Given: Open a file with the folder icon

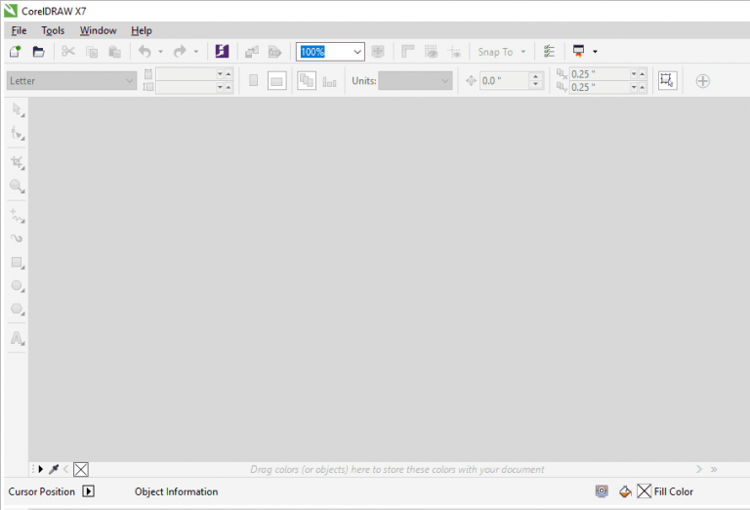Looking at the screenshot, I should (39, 51).
